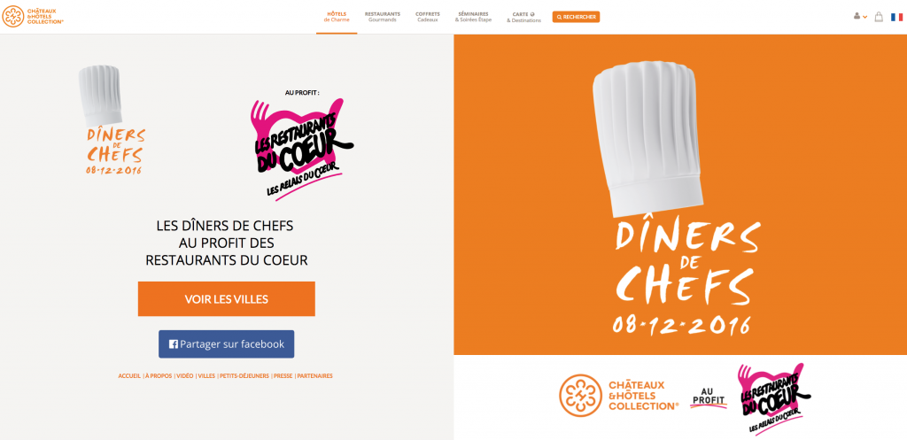Image resolution: width=907 pixels, height=440 pixels.
Task: Open the shopping bag icon
Action: point(879,17)
